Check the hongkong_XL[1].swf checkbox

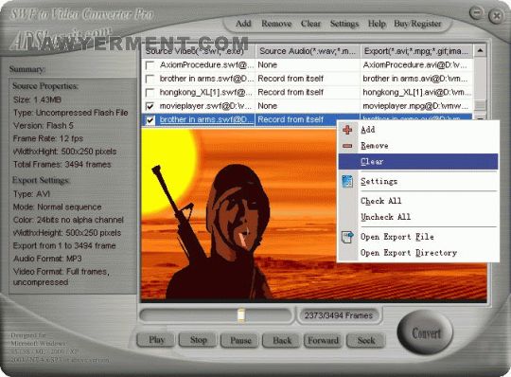pyautogui.click(x=150, y=93)
